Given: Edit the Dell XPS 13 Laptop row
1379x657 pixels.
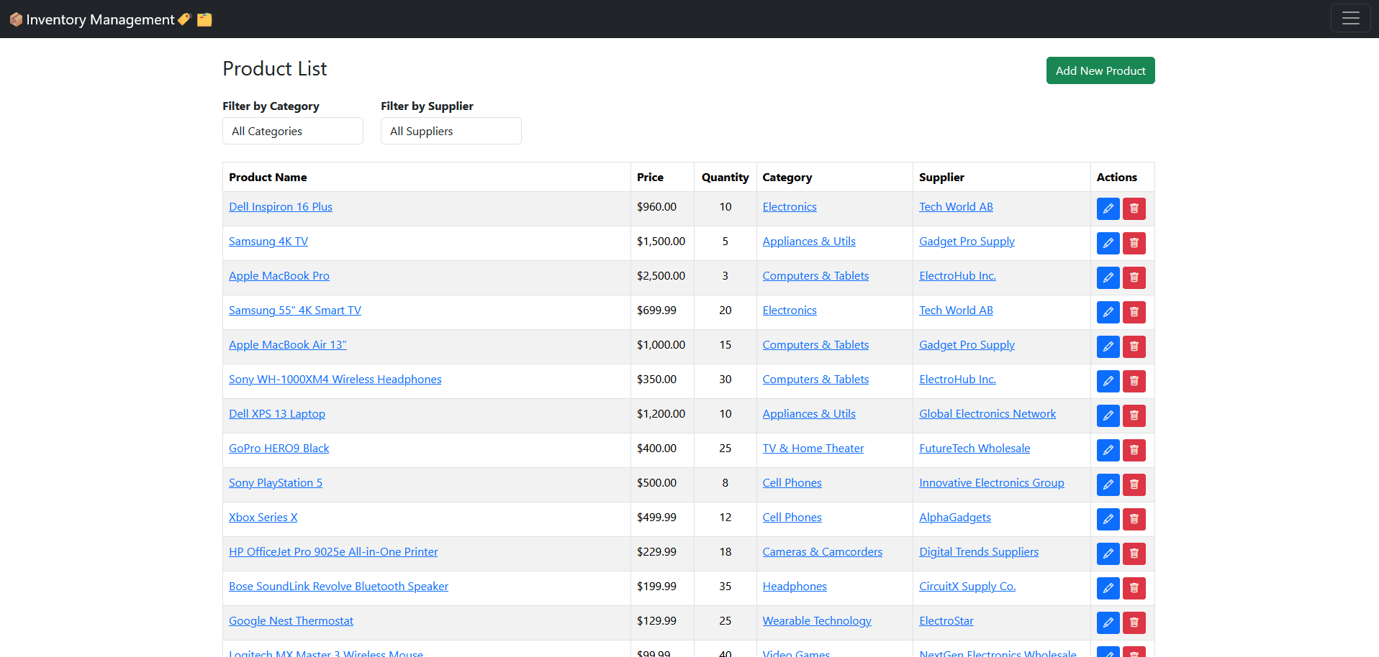Looking at the screenshot, I should [1108, 415].
